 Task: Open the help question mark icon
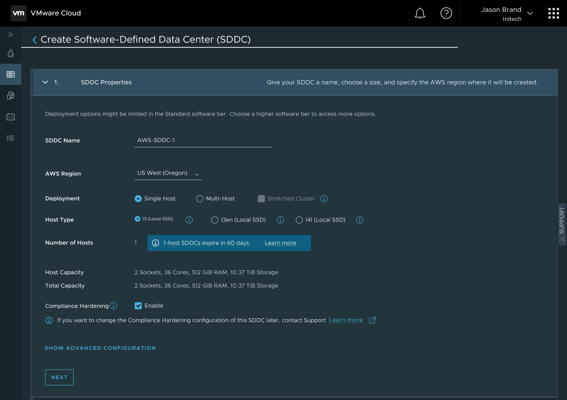[446, 13]
